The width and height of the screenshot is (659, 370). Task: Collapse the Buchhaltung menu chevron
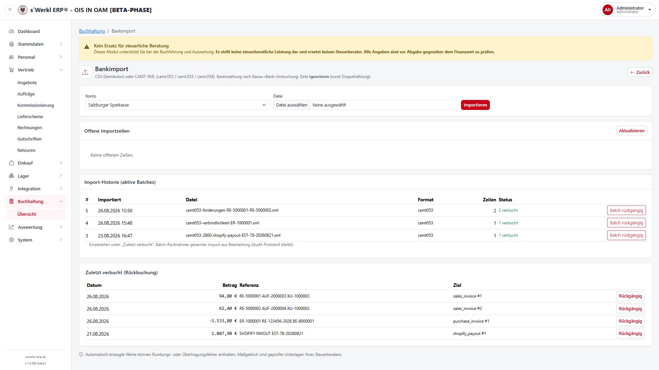tap(61, 201)
